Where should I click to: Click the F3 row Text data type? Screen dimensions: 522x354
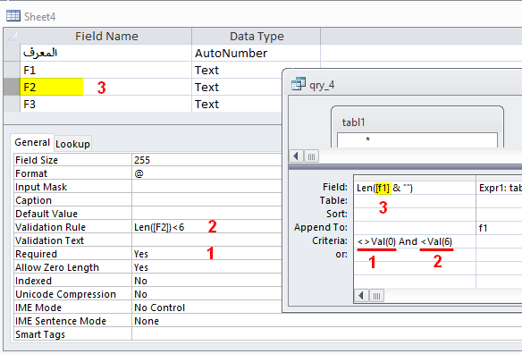coord(237,105)
